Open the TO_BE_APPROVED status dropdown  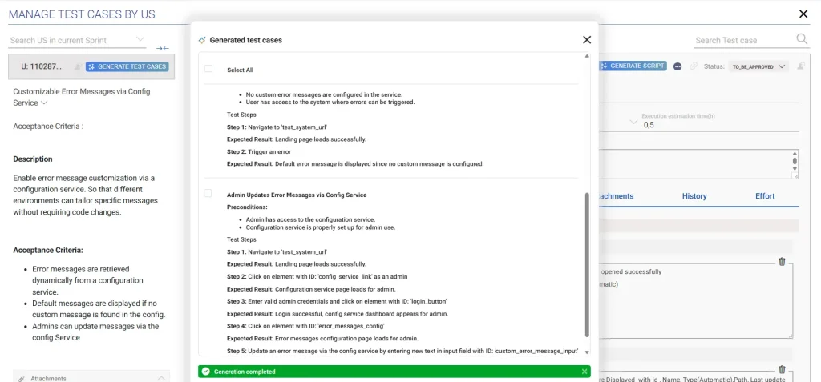[x=758, y=66]
